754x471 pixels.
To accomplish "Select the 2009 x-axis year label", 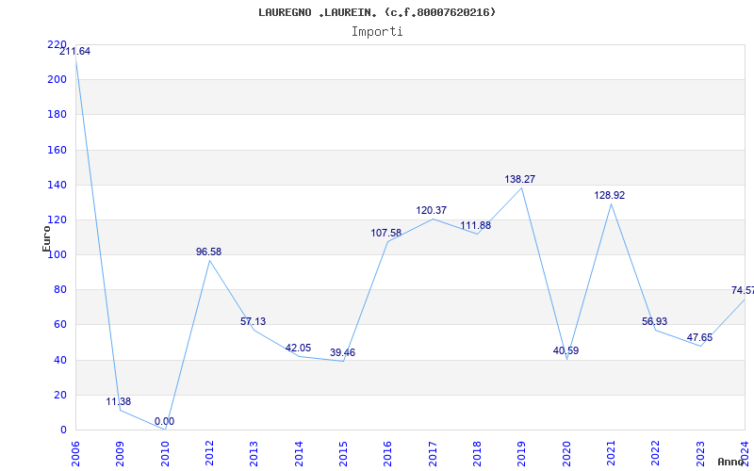I will (x=121, y=453).
